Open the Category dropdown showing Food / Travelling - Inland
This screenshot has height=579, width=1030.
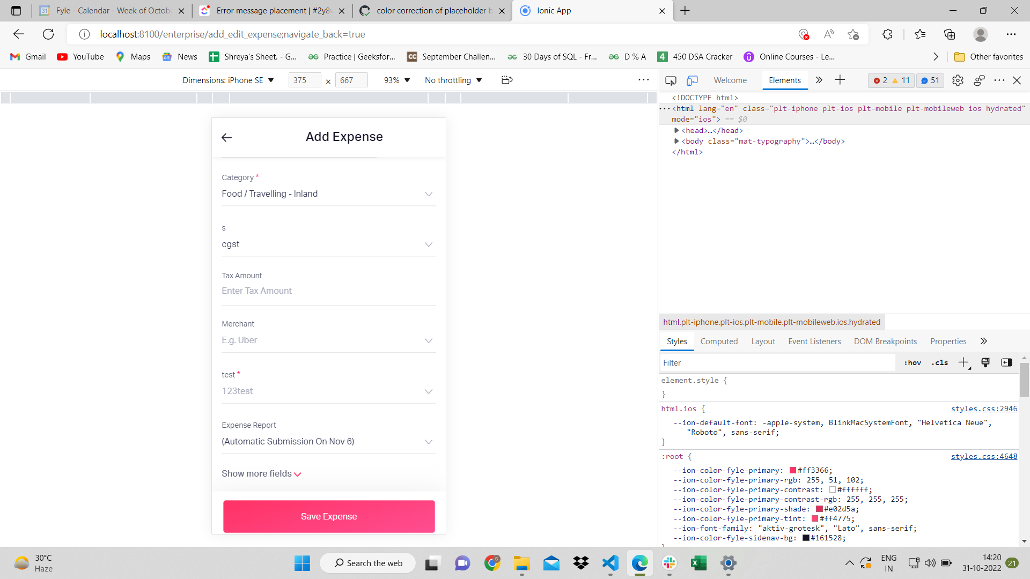(328, 194)
